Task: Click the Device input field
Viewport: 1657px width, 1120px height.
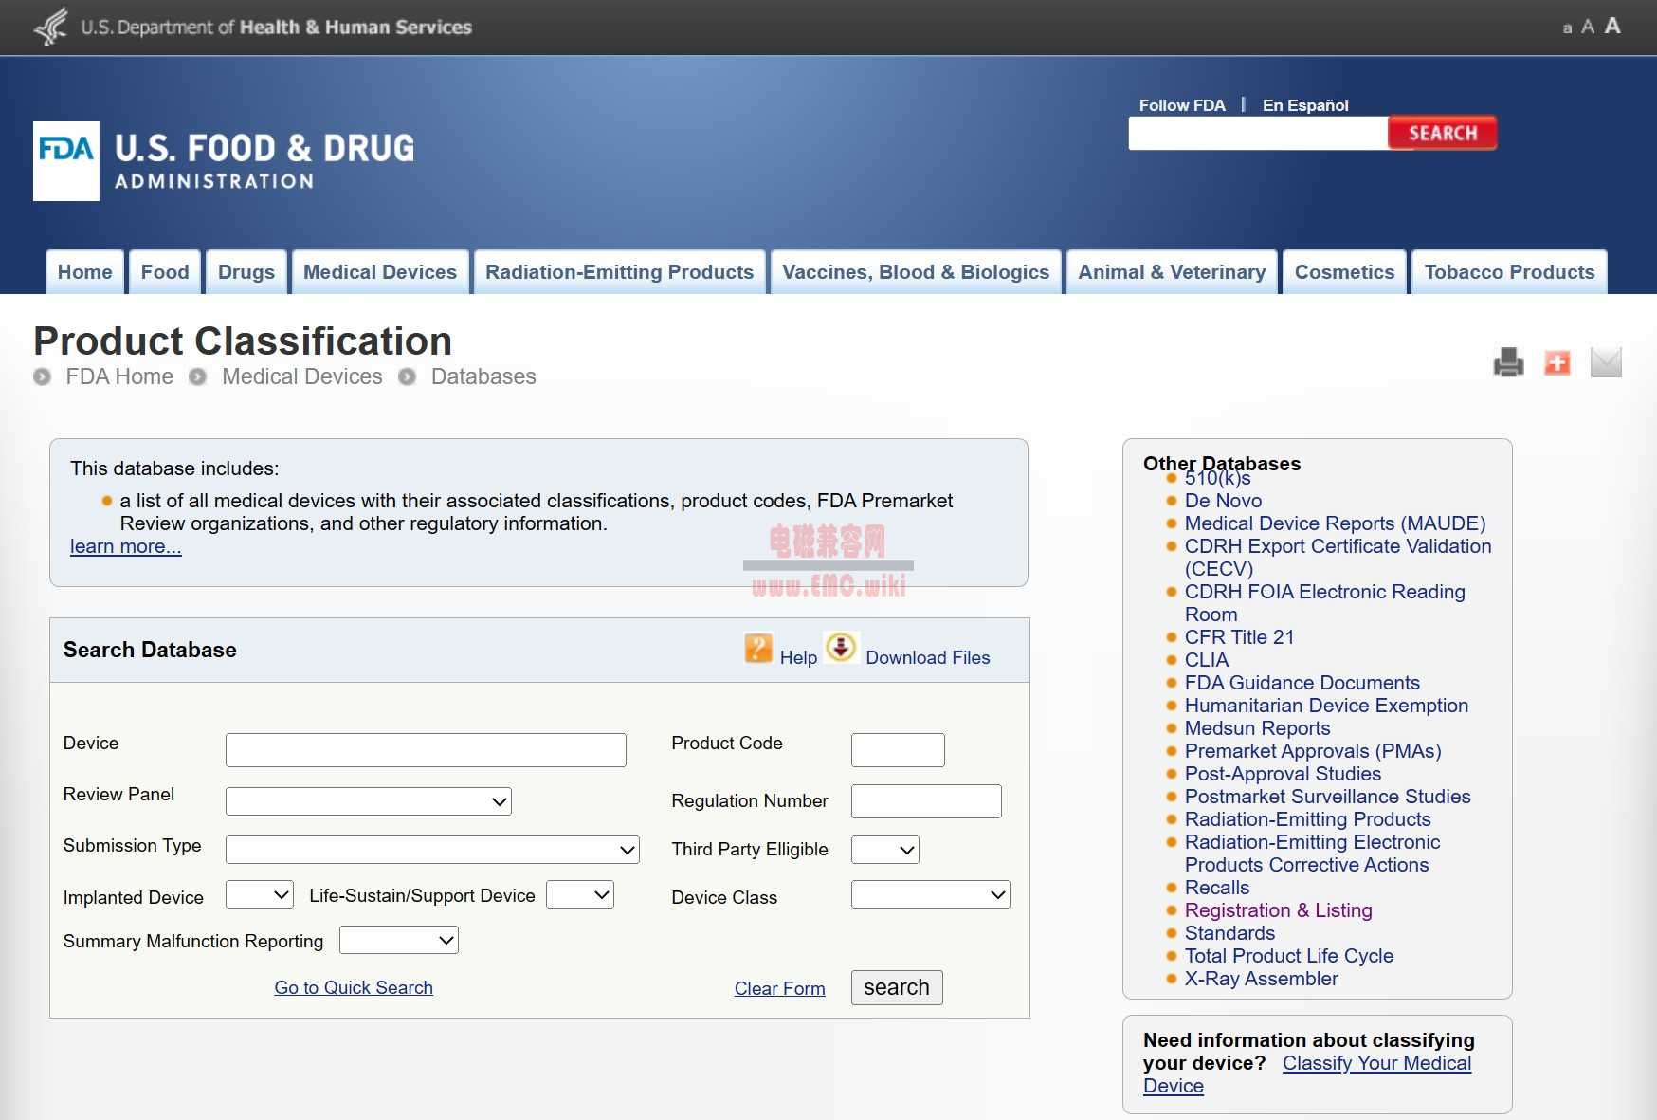Action: pyautogui.click(x=426, y=750)
